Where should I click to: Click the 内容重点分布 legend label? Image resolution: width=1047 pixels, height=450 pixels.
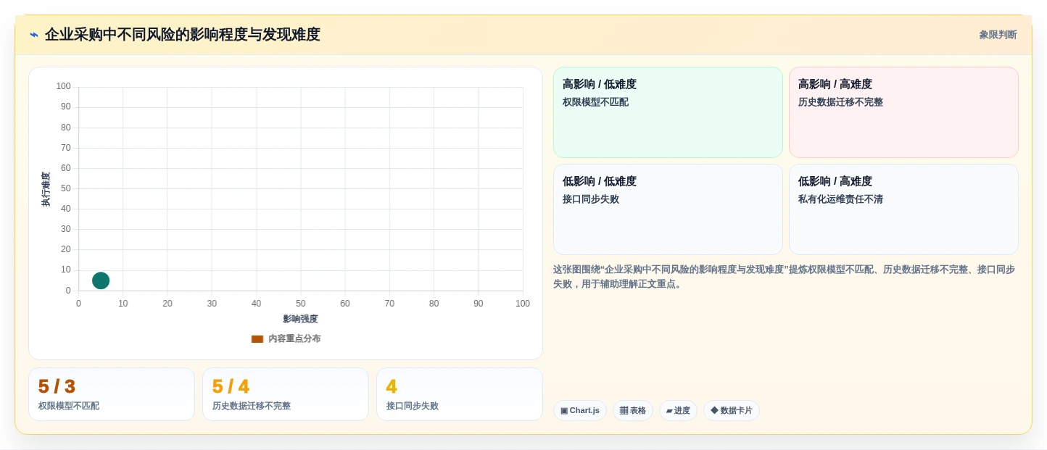click(294, 339)
